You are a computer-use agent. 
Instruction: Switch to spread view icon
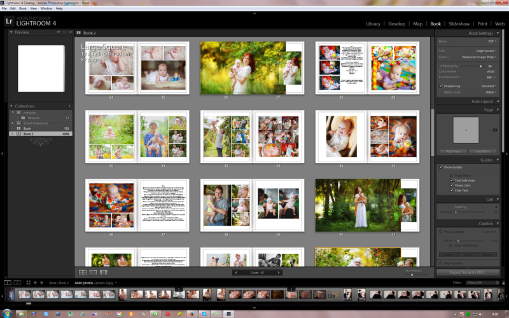point(93,272)
